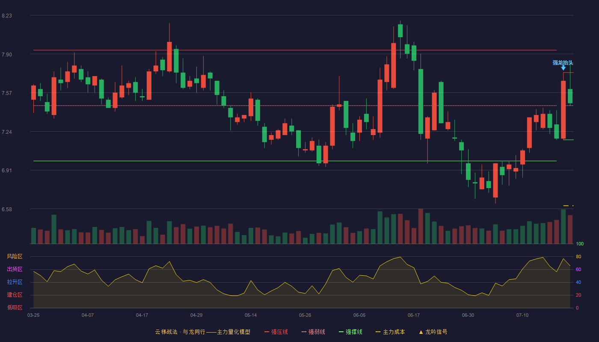This screenshot has height=342, width=599.
Task: Click the solid red pressure line on chart
Action: pos(295,50)
